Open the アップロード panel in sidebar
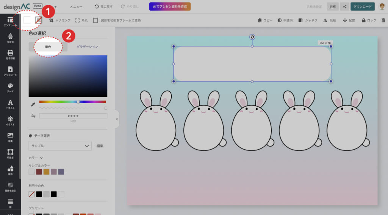Viewport: 388px width, 215px height. tap(10, 71)
